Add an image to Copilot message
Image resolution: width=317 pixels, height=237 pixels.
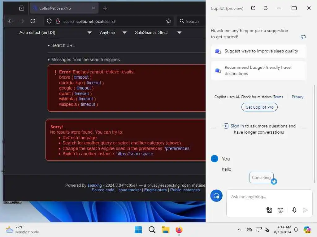tap(269, 210)
